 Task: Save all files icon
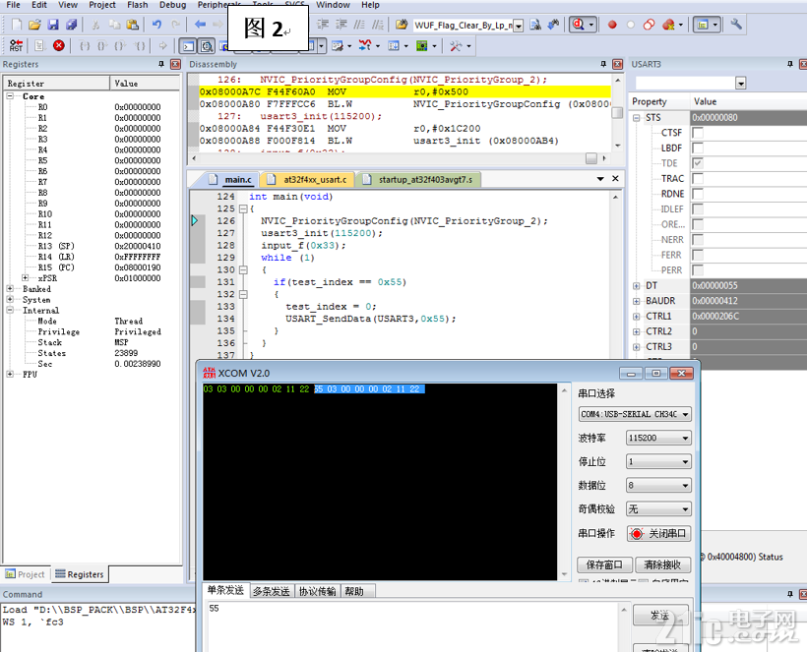click(71, 25)
